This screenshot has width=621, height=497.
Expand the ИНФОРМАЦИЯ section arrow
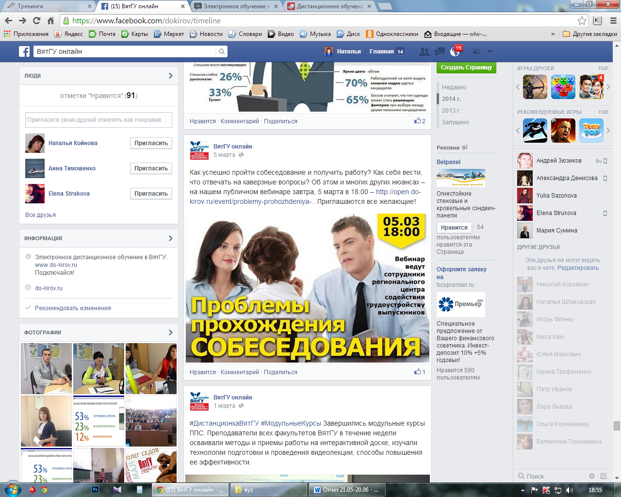click(170, 238)
